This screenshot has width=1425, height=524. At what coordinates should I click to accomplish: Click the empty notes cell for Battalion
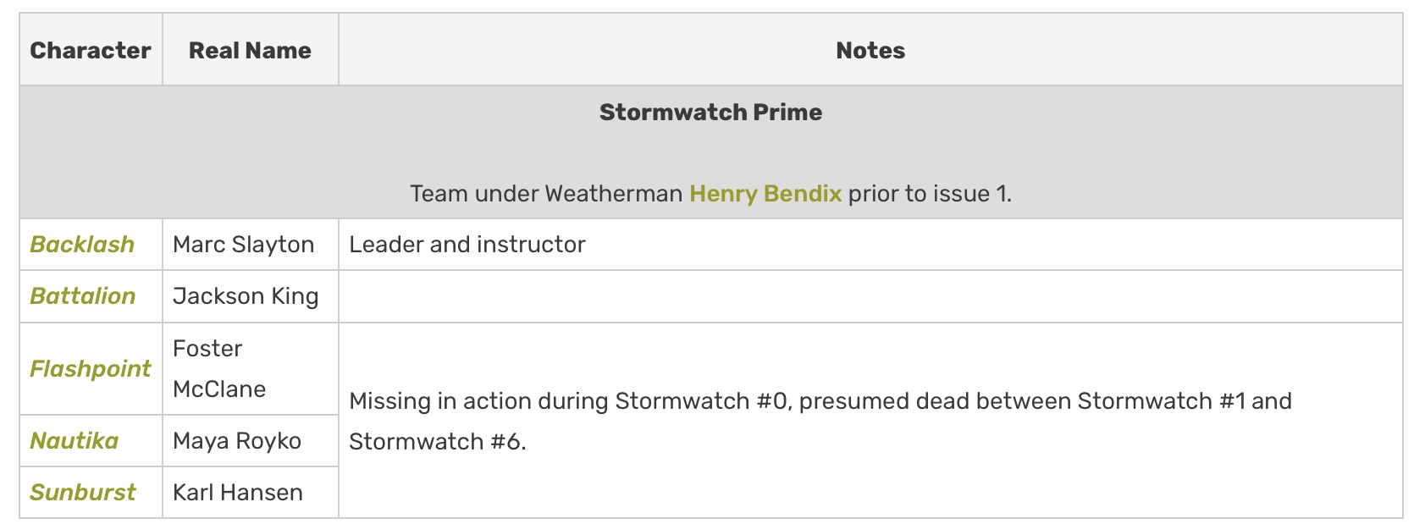point(870,296)
